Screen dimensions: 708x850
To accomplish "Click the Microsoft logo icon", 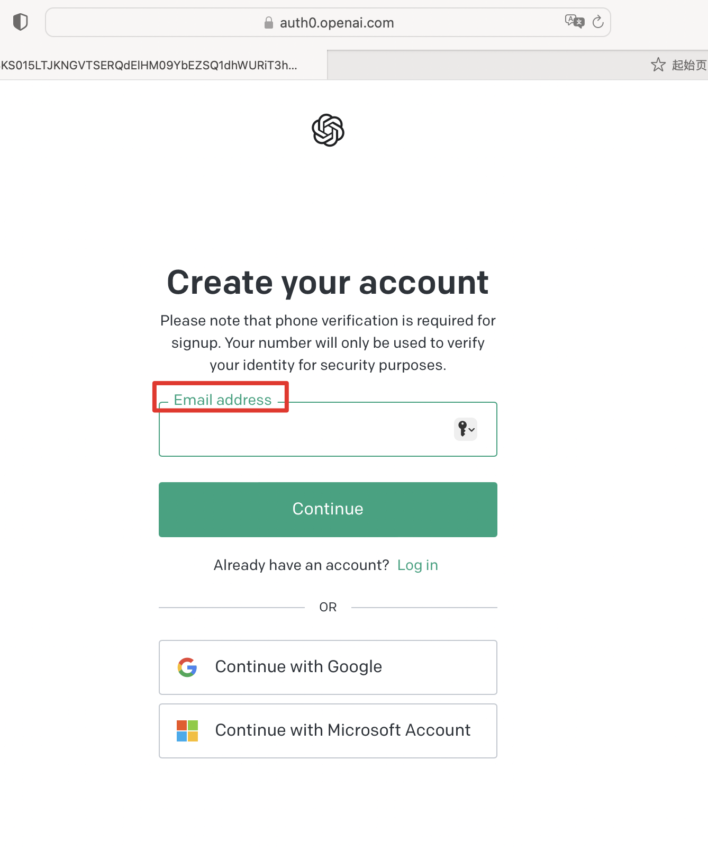I will tap(187, 730).
